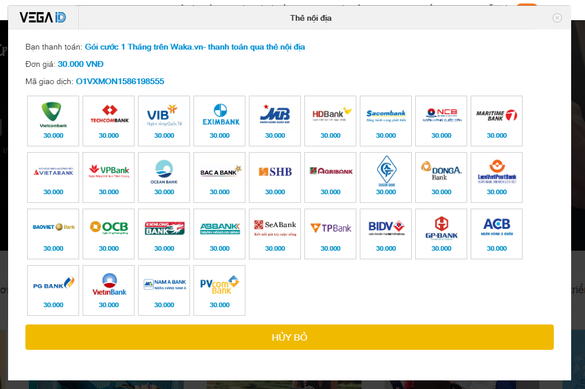Select Vietcombank as payment bank
The height and width of the screenshot is (389, 585).
(53, 120)
